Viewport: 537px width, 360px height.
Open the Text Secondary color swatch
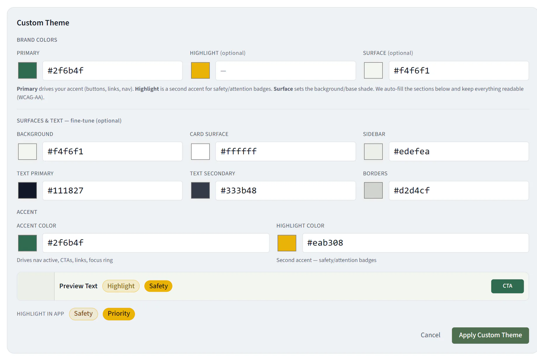click(200, 191)
